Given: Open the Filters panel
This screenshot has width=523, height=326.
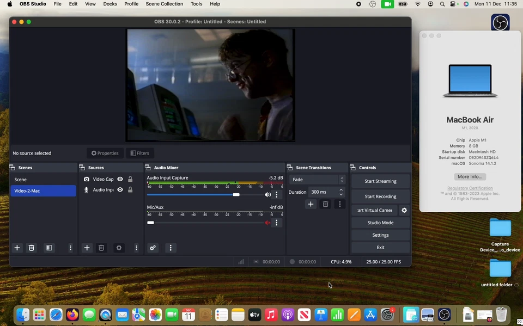Looking at the screenshot, I should coord(139,153).
